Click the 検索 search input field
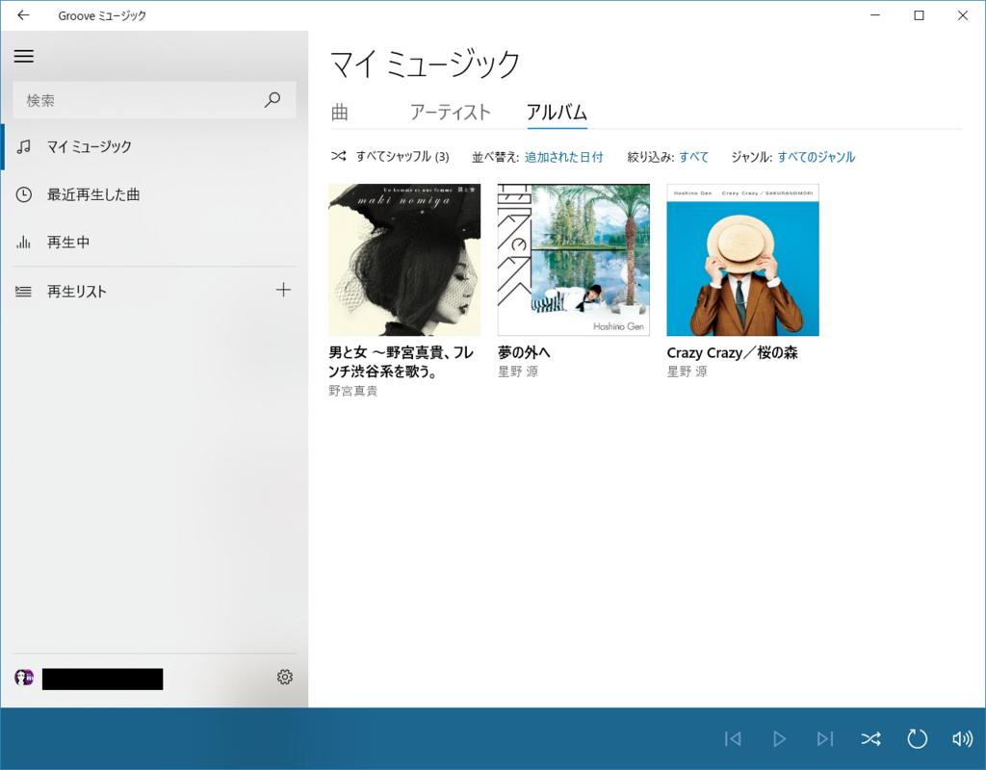 [x=154, y=100]
